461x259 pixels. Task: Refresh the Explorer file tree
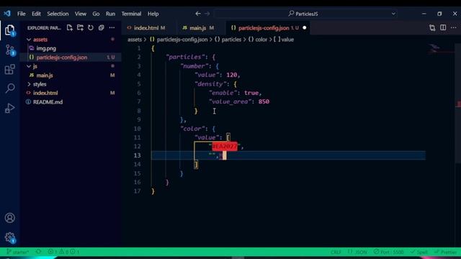point(91,27)
